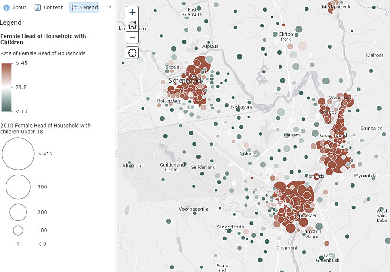Image resolution: width=390 pixels, height=272 pixels.
Task: Click the 100 size legend circle
Action: (18, 230)
